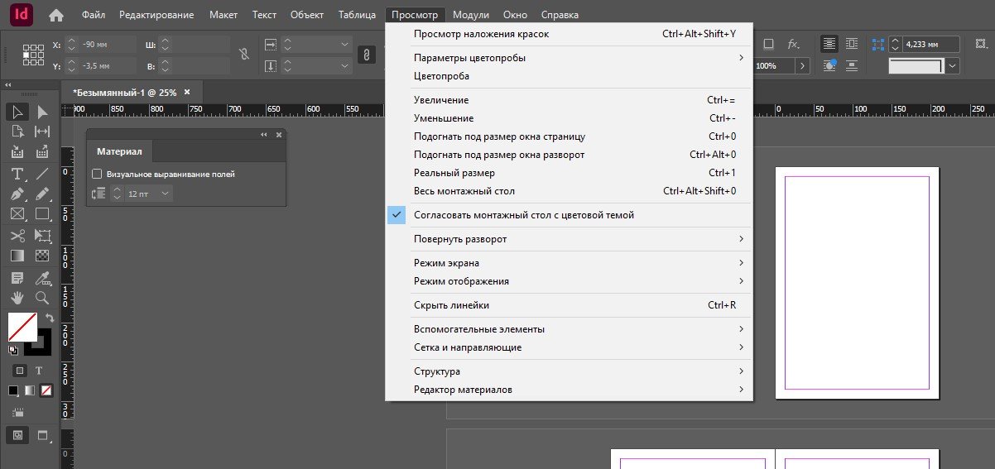Select the Gradient Feather tool

42,256
